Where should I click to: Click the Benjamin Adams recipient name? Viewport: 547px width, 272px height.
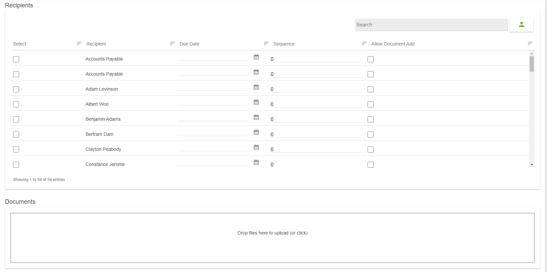point(103,119)
